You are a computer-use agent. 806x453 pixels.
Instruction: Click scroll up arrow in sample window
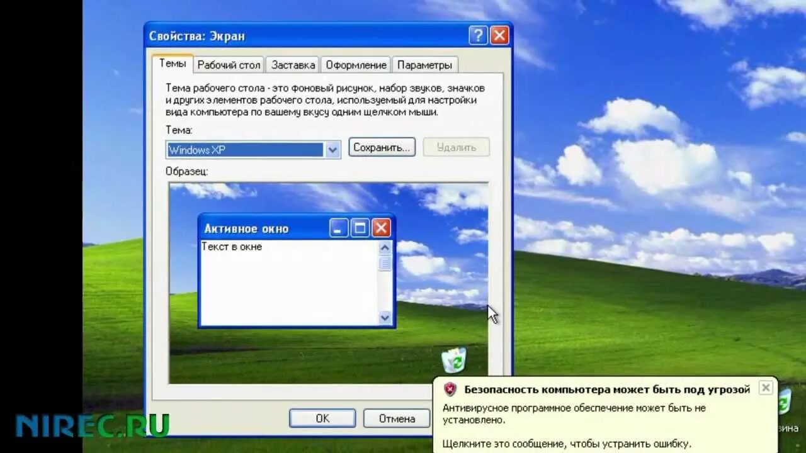point(385,247)
